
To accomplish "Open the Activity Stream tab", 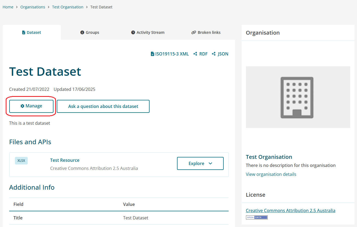I will point(148,32).
